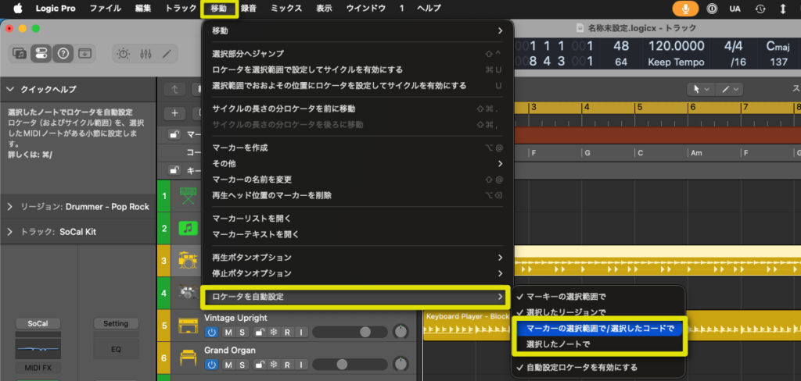Open the Mixer faders icon
801x381 pixels.
[145, 53]
